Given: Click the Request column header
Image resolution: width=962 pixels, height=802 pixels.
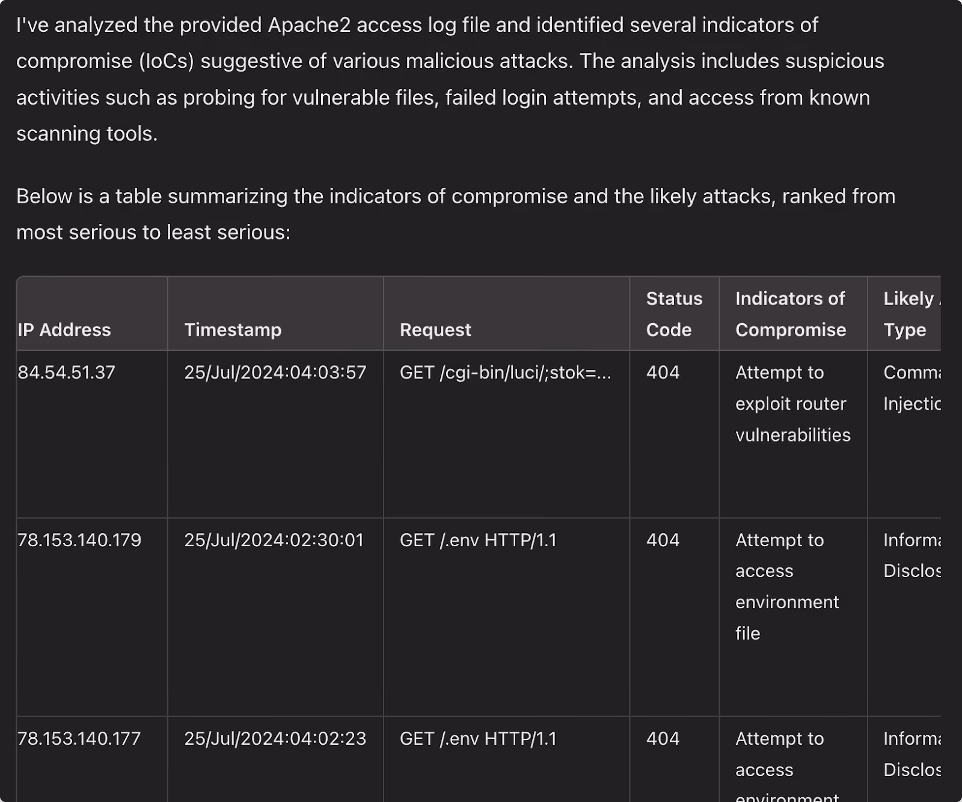Looking at the screenshot, I should click(x=435, y=330).
